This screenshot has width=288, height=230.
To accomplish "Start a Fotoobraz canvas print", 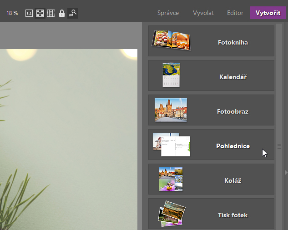I will pos(211,110).
